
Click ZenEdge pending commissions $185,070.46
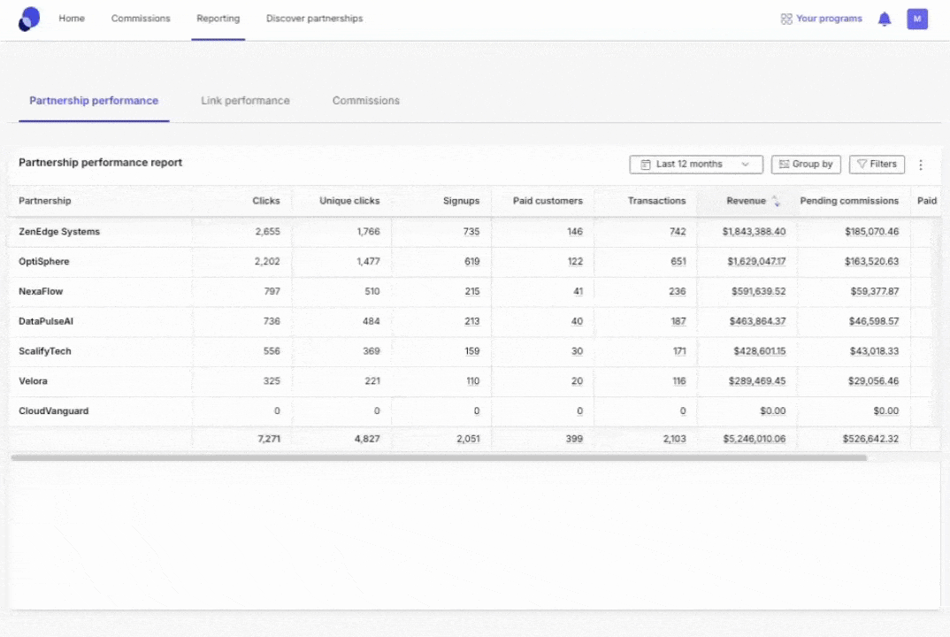click(x=872, y=232)
